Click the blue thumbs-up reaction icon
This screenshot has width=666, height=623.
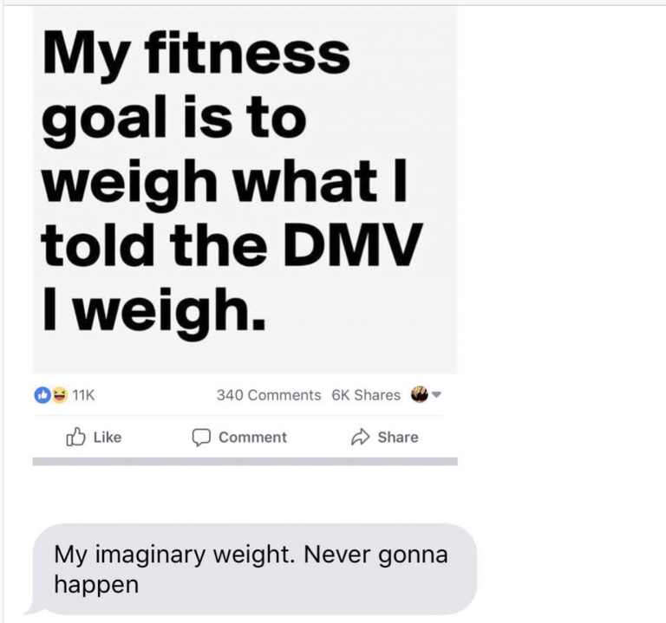[42, 395]
